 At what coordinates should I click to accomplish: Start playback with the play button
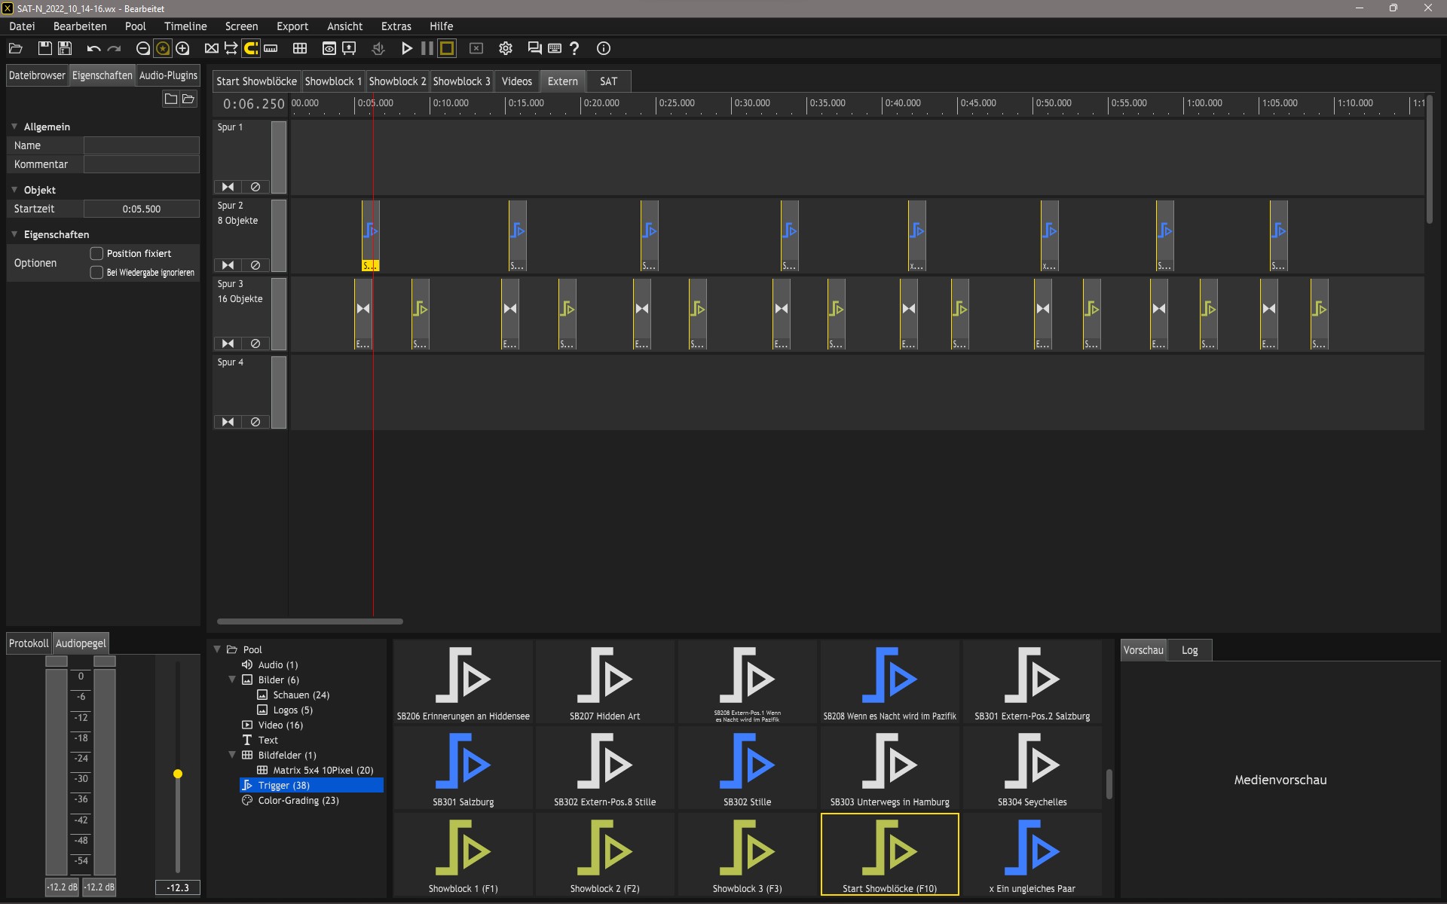407,48
